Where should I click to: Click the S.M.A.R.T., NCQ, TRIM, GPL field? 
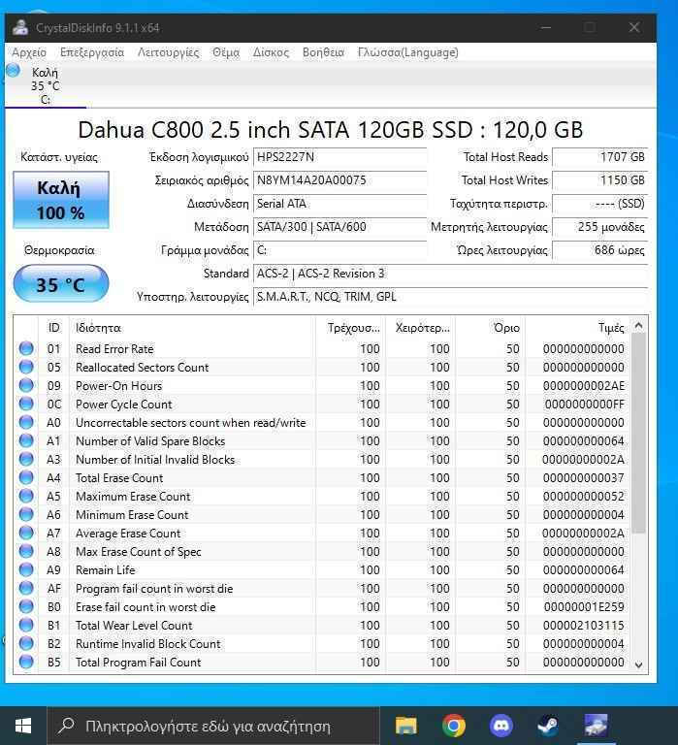[x=450, y=297]
